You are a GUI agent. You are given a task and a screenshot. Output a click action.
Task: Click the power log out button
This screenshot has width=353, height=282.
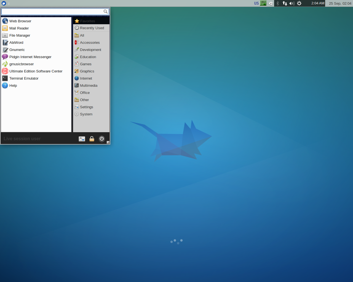click(102, 139)
